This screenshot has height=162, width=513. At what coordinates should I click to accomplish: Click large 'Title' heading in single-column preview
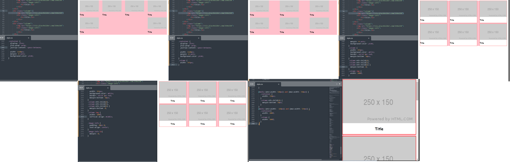[379, 129]
